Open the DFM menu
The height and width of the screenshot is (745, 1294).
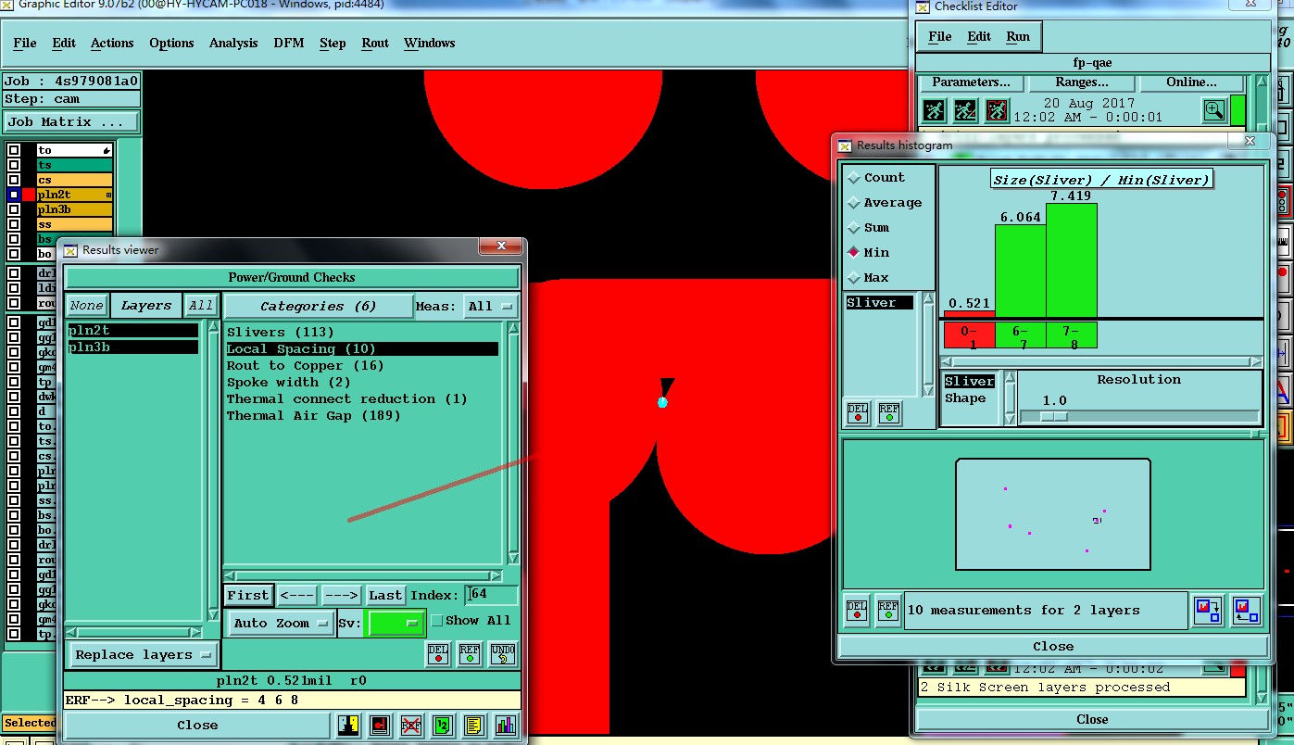pyautogui.click(x=289, y=43)
